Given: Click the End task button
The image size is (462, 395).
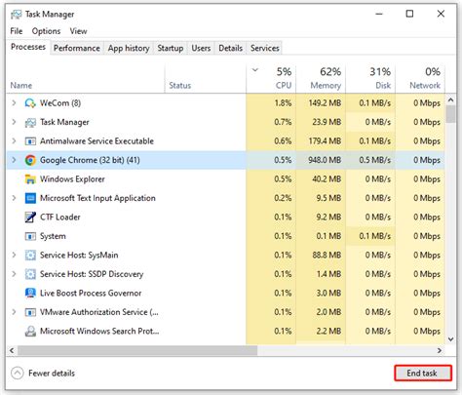Looking at the screenshot, I should coord(423,374).
